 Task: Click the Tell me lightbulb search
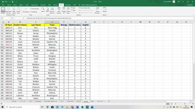pyautogui.click(x=80, y=5)
